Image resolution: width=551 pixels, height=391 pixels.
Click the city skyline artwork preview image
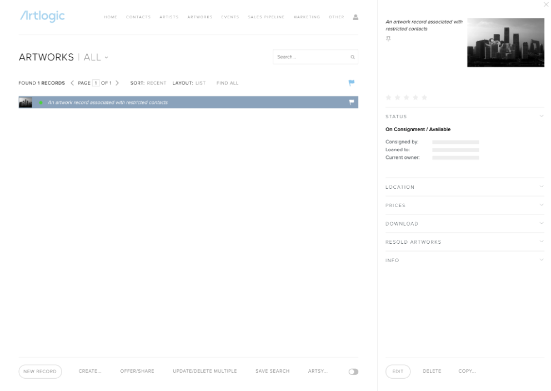tap(505, 43)
